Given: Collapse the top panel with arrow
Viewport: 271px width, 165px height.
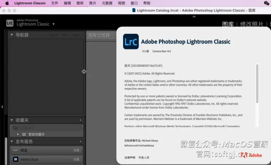Looking at the screenshot, I should 194,16.
